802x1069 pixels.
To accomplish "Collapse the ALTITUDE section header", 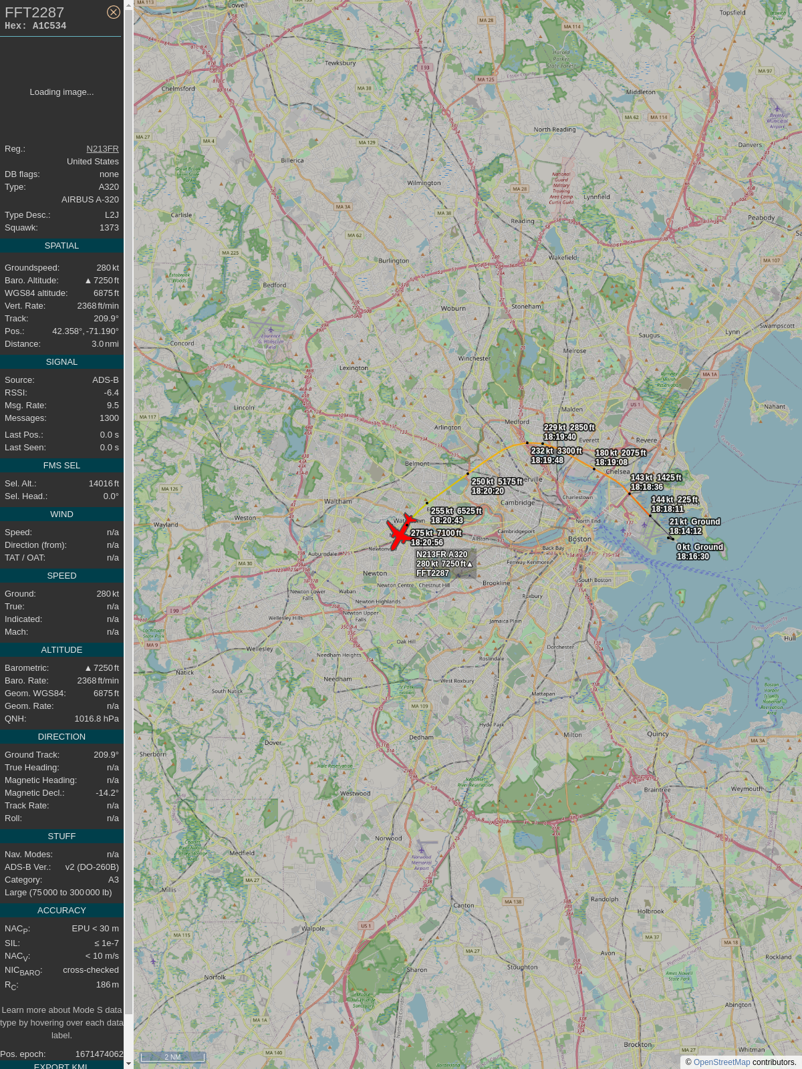I will pos(61,650).
